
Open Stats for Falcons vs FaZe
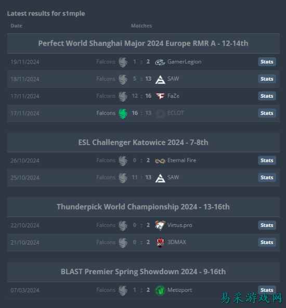pos(267,96)
